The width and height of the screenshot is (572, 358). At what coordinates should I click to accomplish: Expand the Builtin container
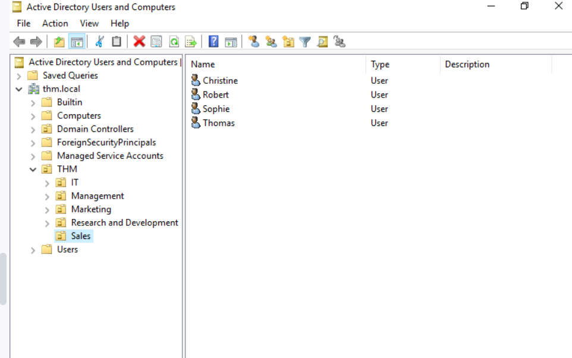pyautogui.click(x=33, y=103)
